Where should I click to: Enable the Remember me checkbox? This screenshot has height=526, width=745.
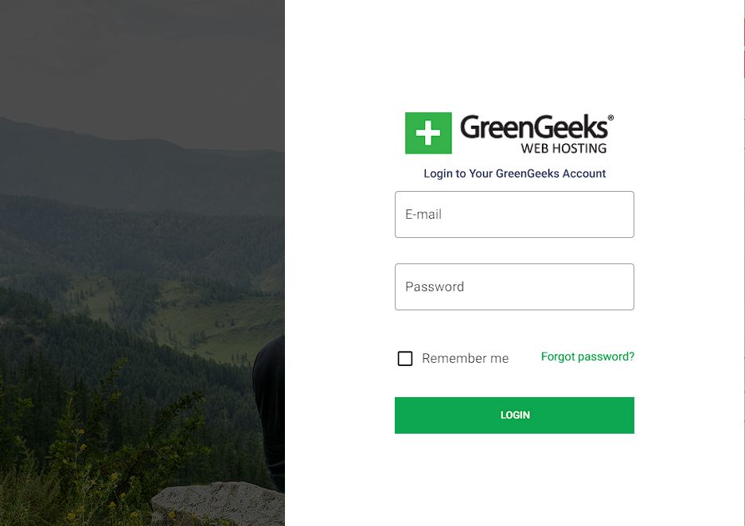[405, 358]
